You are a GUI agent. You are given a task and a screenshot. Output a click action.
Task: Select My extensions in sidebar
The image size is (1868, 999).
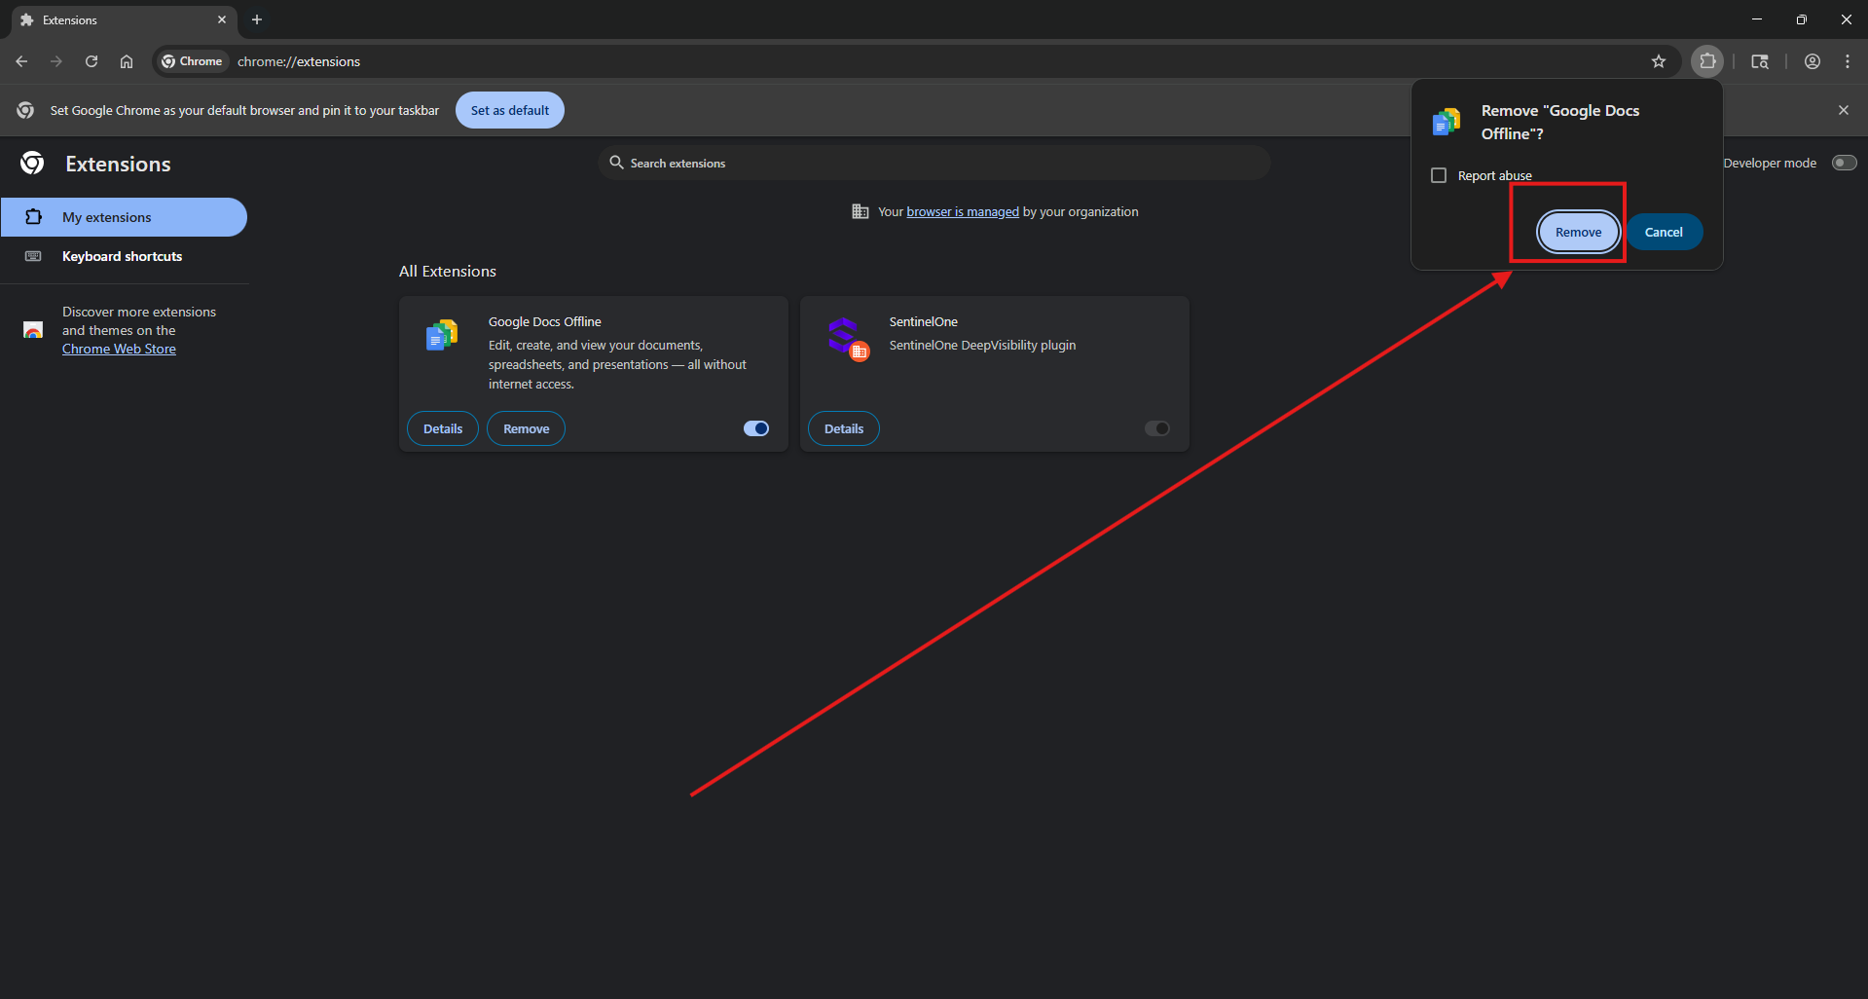click(124, 217)
